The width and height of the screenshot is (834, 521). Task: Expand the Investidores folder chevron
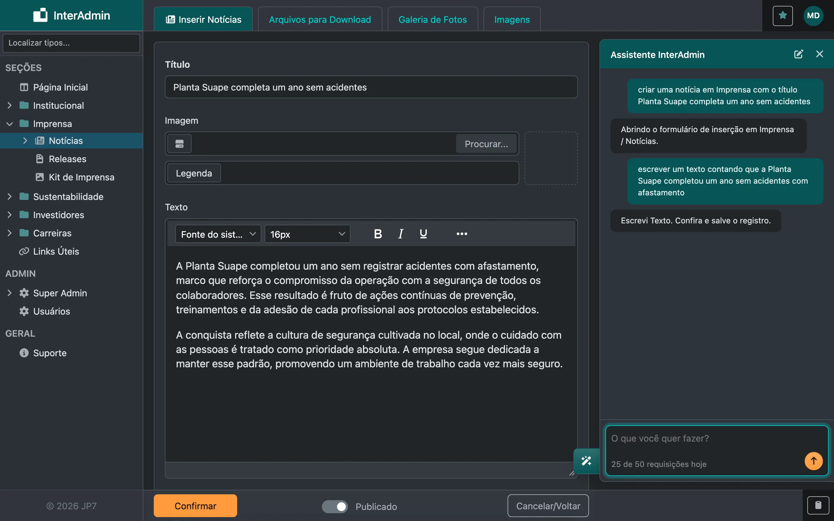pyautogui.click(x=10, y=215)
